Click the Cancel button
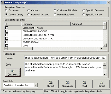Image resolution: width=111 pixels, height=94 pixels. click(102, 84)
